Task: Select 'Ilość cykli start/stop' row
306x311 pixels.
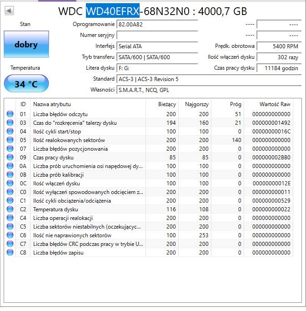Action: coord(149,131)
